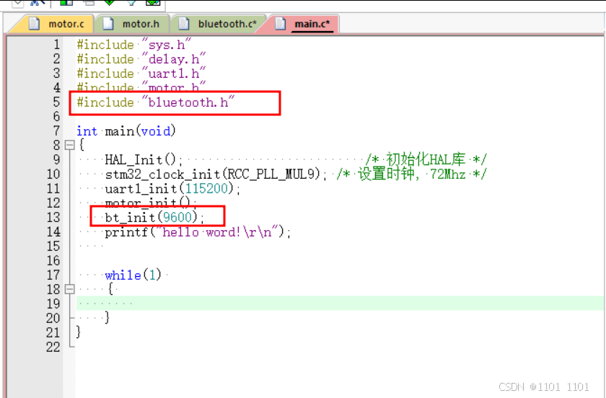Click the #include "uart1.h" line
The height and width of the screenshot is (398, 606).
(x=141, y=74)
